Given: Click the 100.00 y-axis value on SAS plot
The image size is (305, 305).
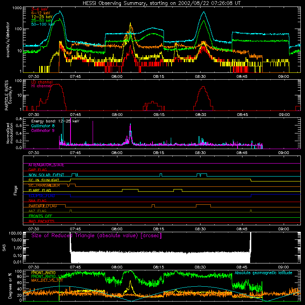Looking at the screenshot, I should coord(15,233).
